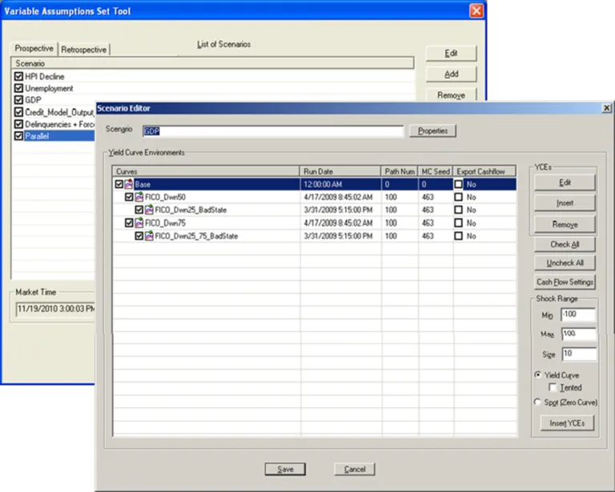
Task: Uncheck the FICO_Dwn50 curve checkbox
Action: point(129,197)
